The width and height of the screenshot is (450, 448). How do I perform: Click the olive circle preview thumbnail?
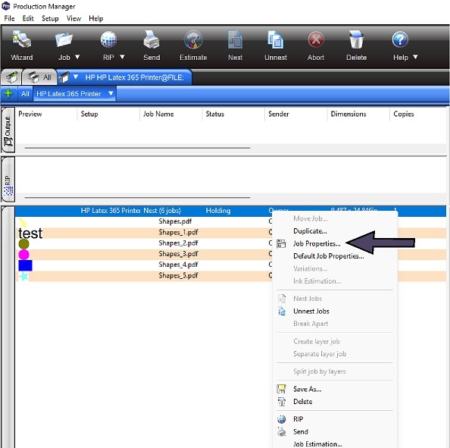(23, 244)
